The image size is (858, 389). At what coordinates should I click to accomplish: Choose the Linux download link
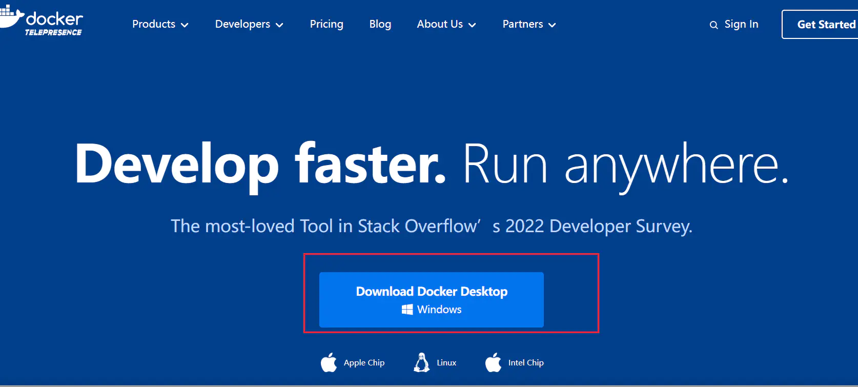(435, 362)
